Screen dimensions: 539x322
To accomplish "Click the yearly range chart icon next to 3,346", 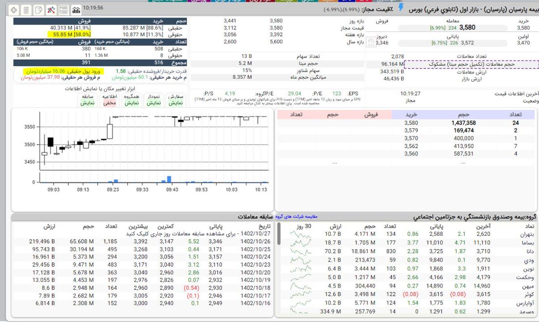I will [370, 42].
